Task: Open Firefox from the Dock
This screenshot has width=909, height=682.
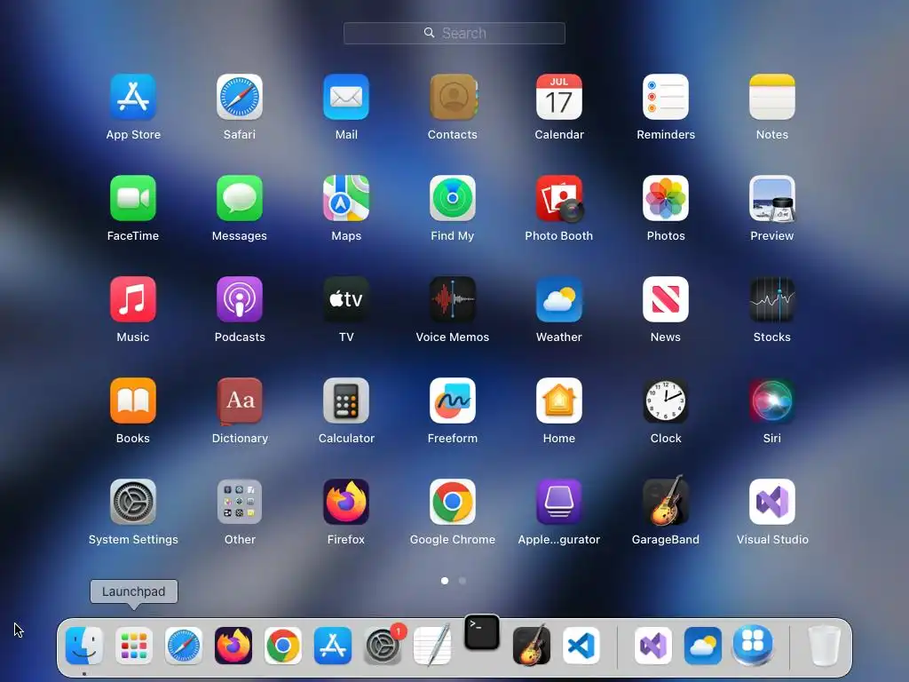Action: (x=233, y=646)
